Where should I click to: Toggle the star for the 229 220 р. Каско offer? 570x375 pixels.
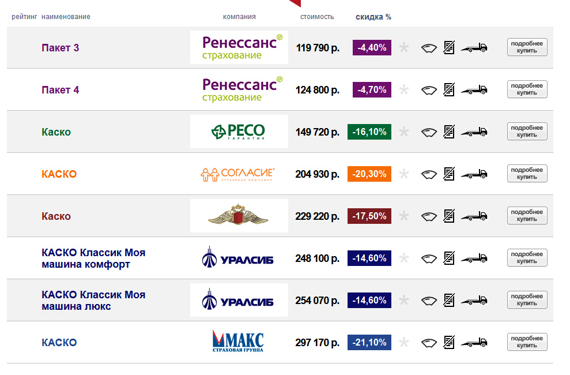pos(404,216)
